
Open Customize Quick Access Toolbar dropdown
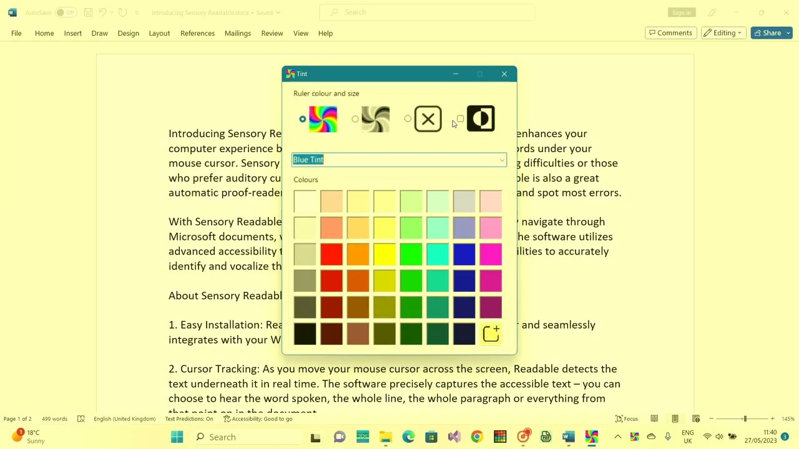click(137, 12)
